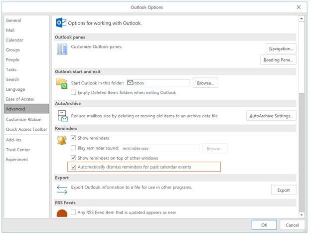Click the Outlook logo icon in header
Image resolution: width=311 pixels, height=236 pixels.
61,23
